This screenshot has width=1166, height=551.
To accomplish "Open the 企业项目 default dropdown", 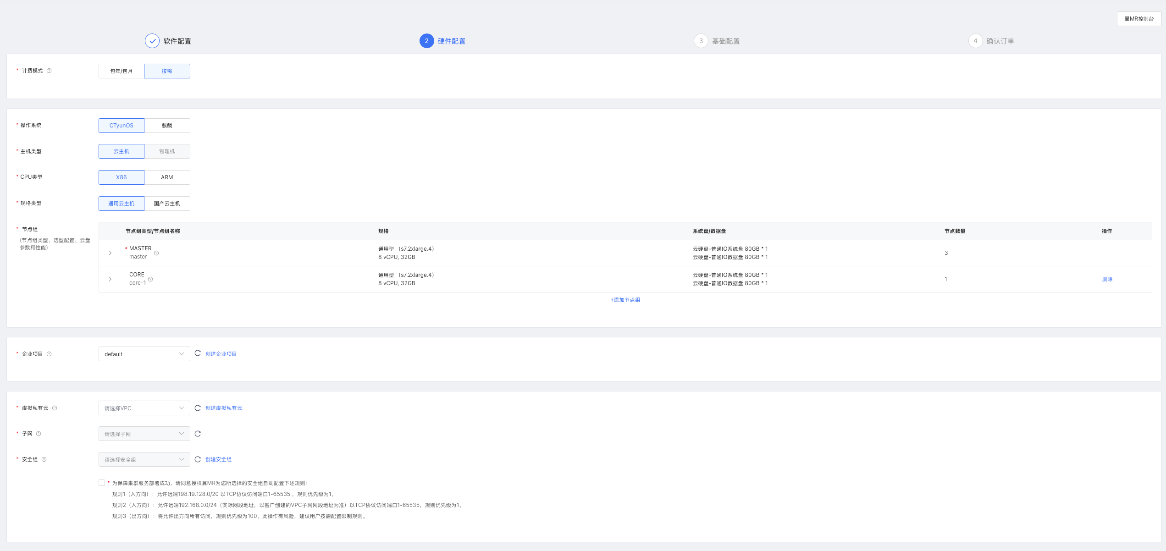I will coord(144,354).
